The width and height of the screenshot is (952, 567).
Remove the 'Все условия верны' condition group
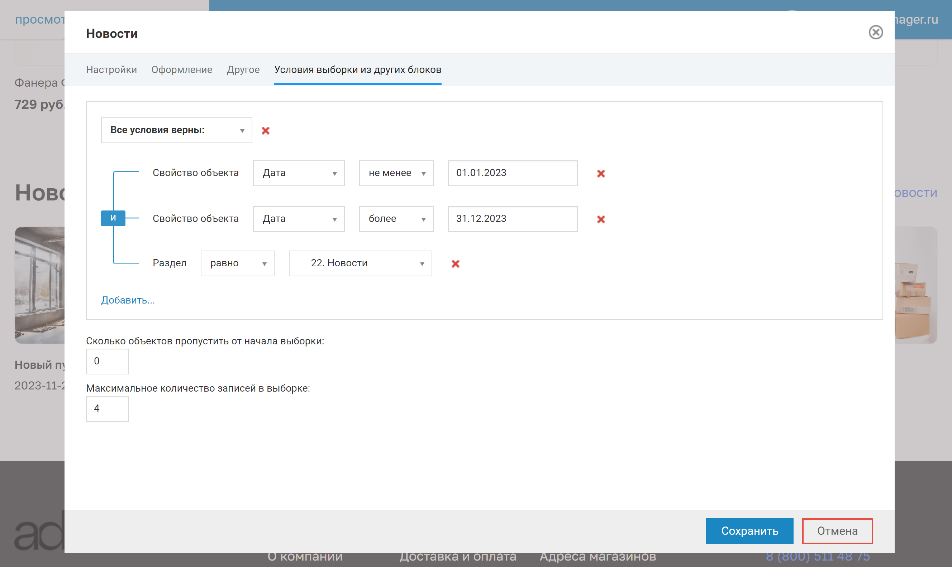click(266, 131)
